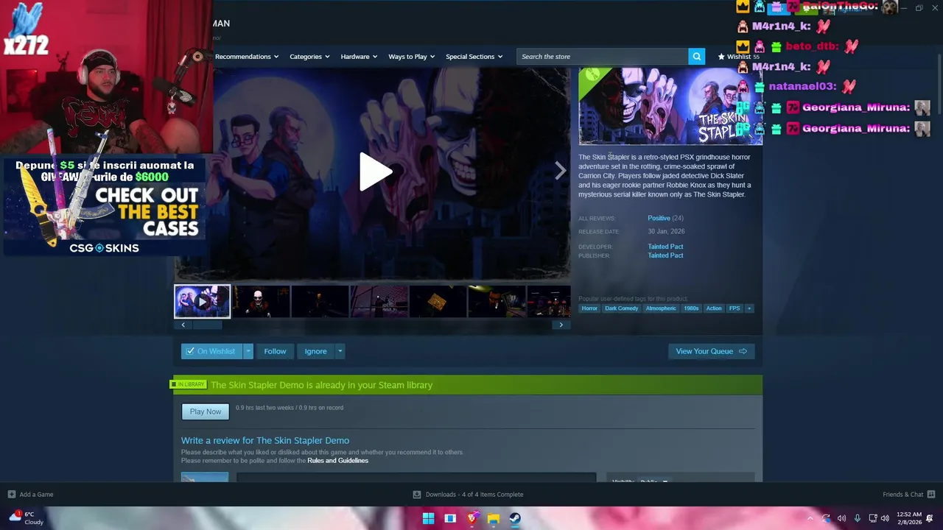The height and width of the screenshot is (530, 943).
Task: Select the 1980s tag
Action: (x=691, y=308)
